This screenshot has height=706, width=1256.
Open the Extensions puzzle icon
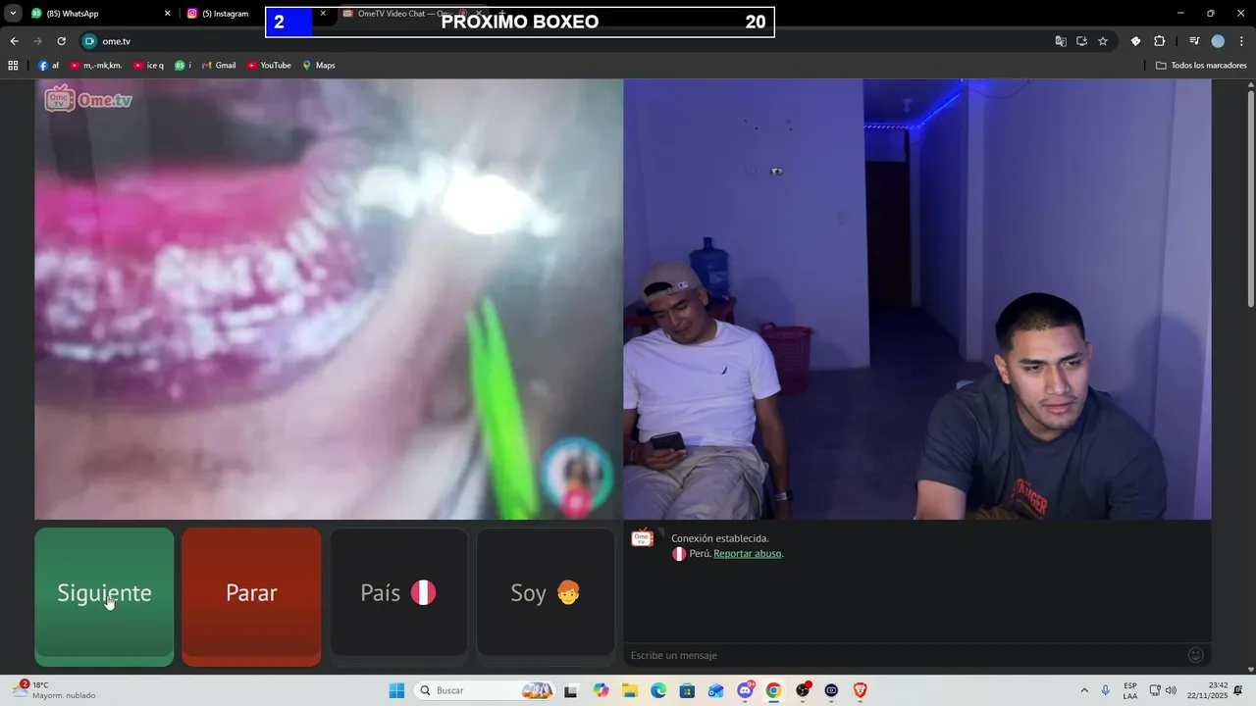[x=1159, y=41]
